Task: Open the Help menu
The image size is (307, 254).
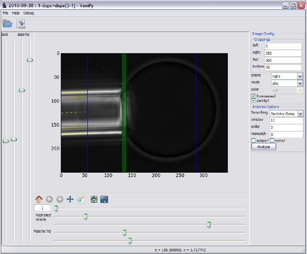Action: (16, 13)
